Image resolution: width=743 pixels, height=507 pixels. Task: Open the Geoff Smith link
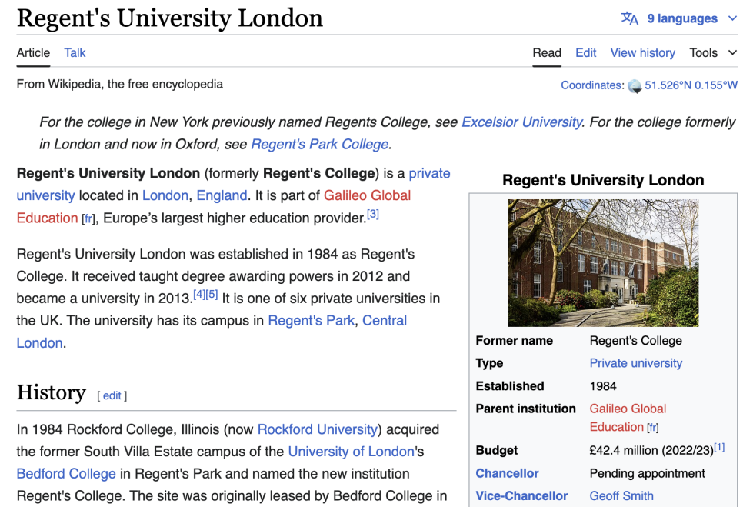click(621, 496)
